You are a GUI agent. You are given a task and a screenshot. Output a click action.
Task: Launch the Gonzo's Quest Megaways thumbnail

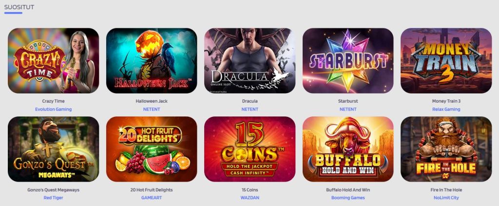pyautogui.click(x=54, y=149)
